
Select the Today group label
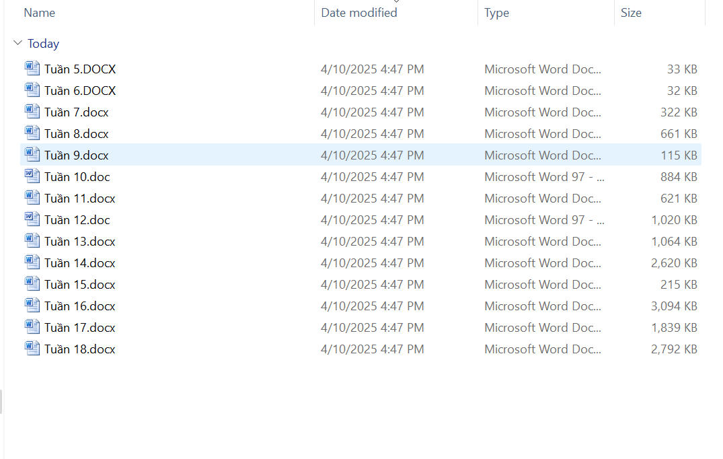(44, 44)
